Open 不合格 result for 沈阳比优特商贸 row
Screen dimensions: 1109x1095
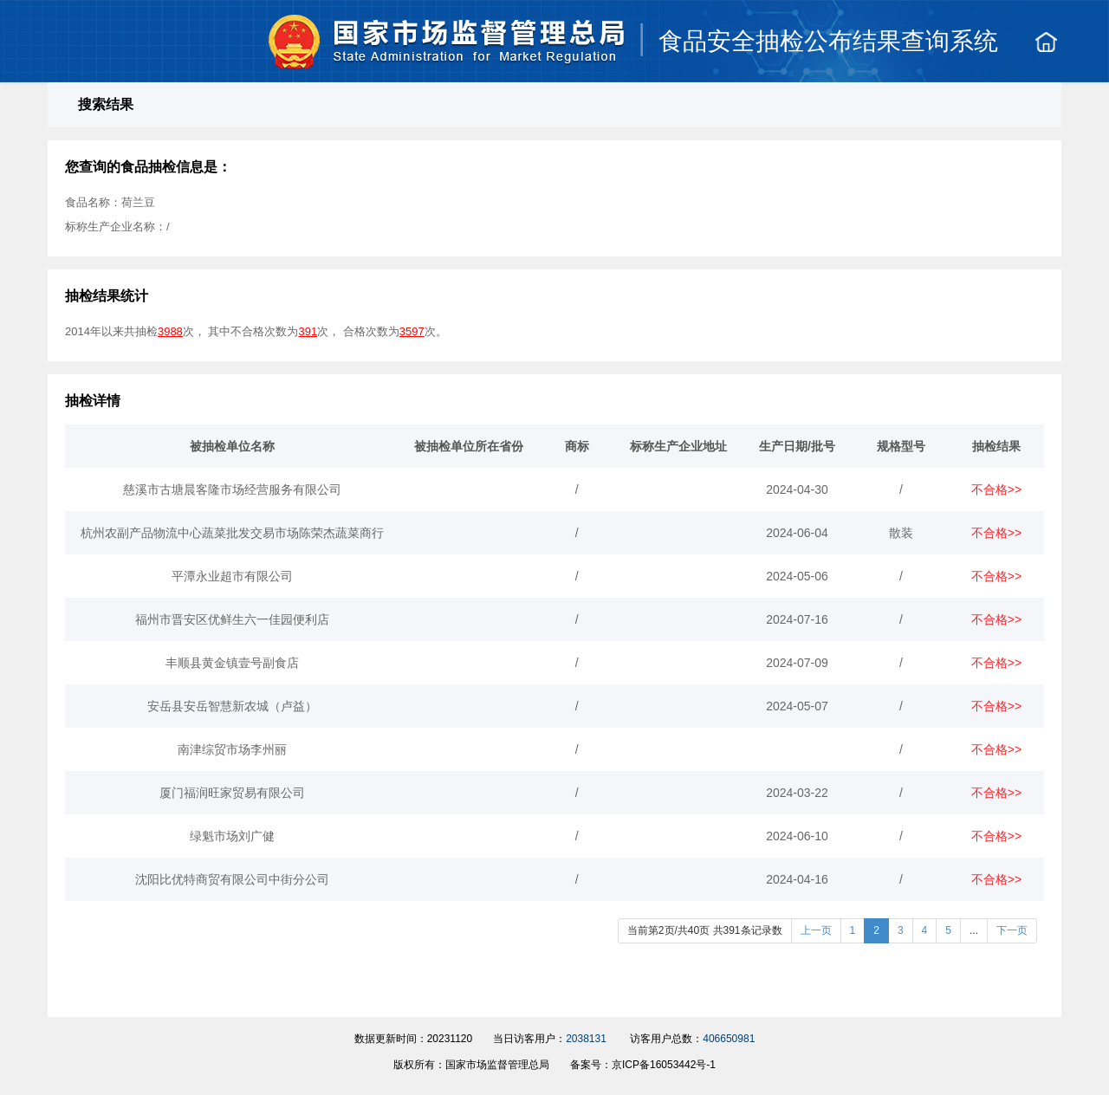pyautogui.click(x=996, y=879)
